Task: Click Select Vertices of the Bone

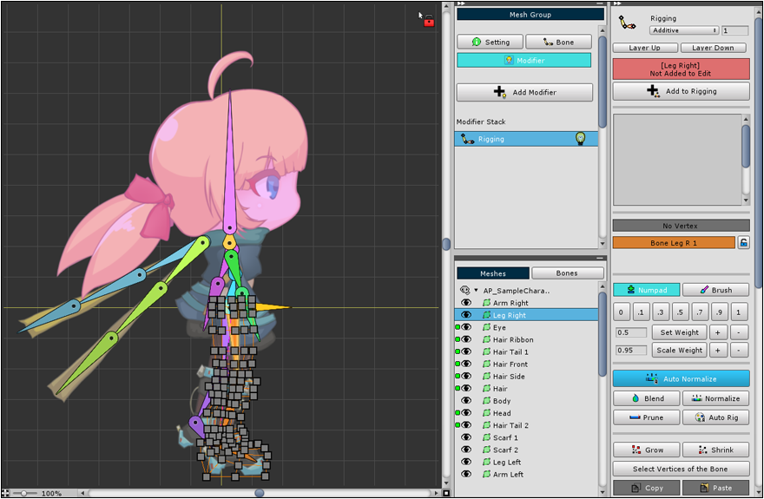Action: click(681, 469)
